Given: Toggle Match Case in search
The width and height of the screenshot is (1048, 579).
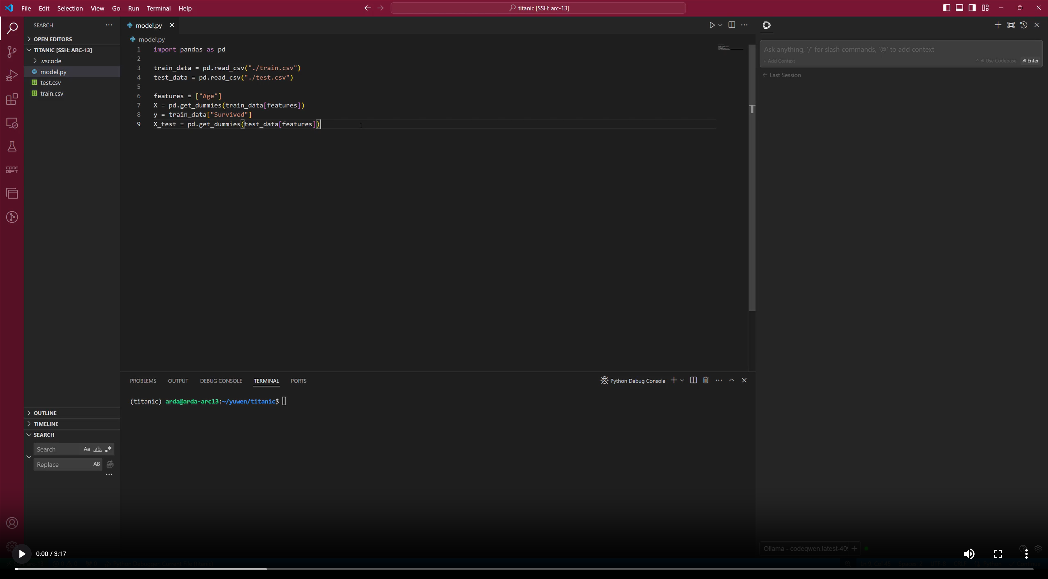Looking at the screenshot, I should [x=87, y=449].
